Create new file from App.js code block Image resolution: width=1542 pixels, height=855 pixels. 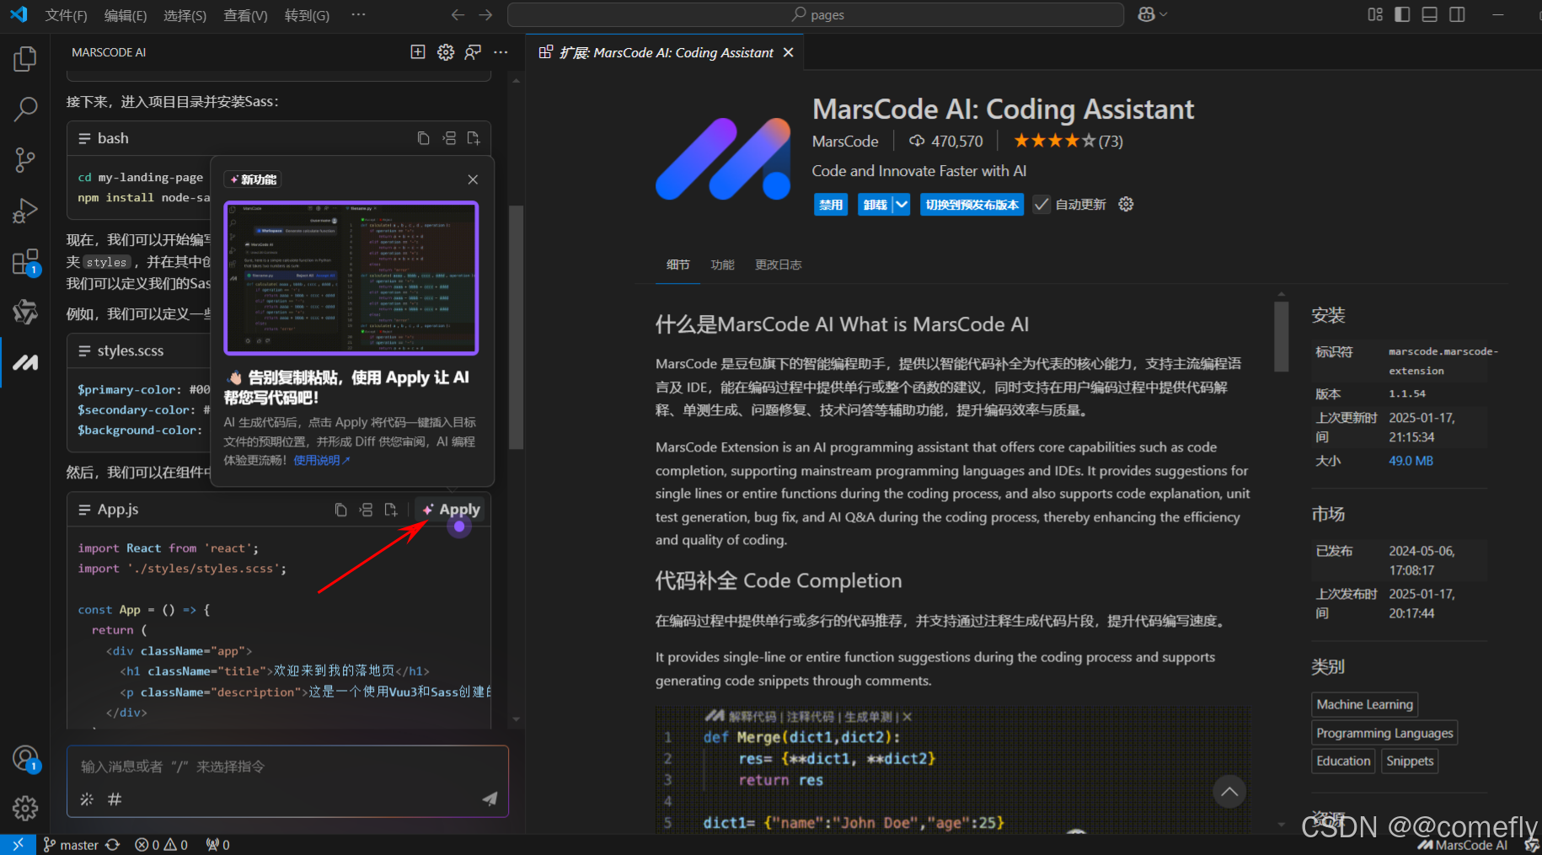tap(391, 510)
